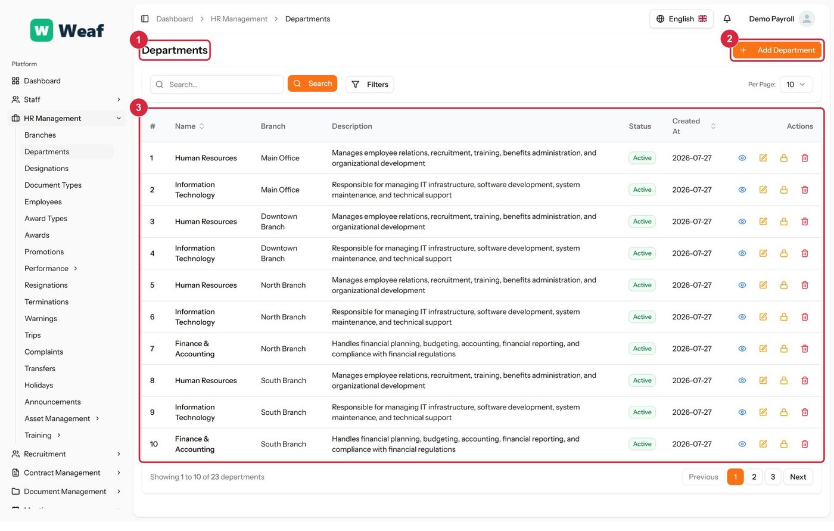Click the orange Search button
The width and height of the screenshot is (834, 531).
click(x=312, y=83)
